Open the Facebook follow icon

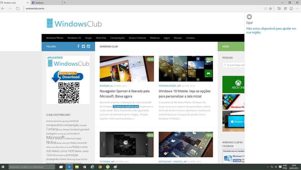coord(78,46)
